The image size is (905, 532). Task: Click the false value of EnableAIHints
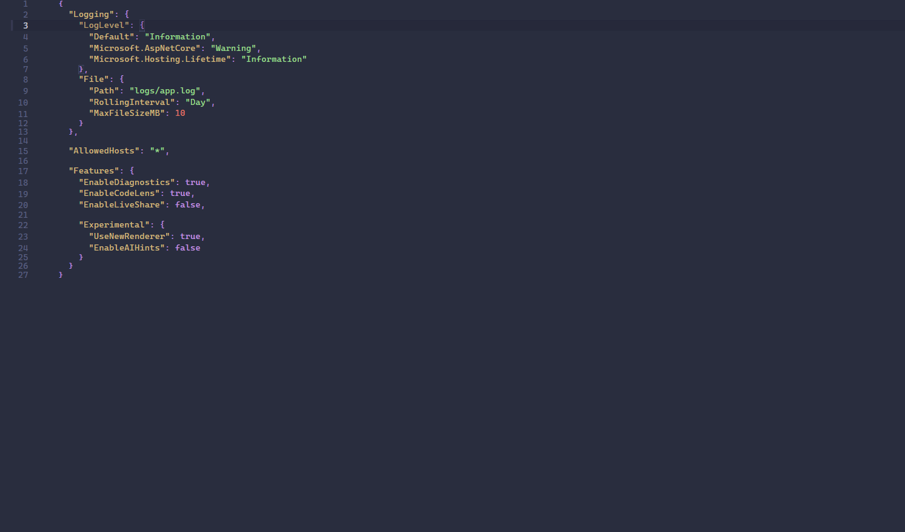point(188,247)
